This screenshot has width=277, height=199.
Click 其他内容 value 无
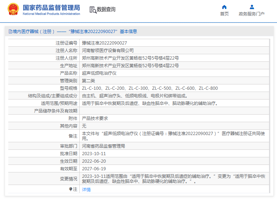[84, 126]
